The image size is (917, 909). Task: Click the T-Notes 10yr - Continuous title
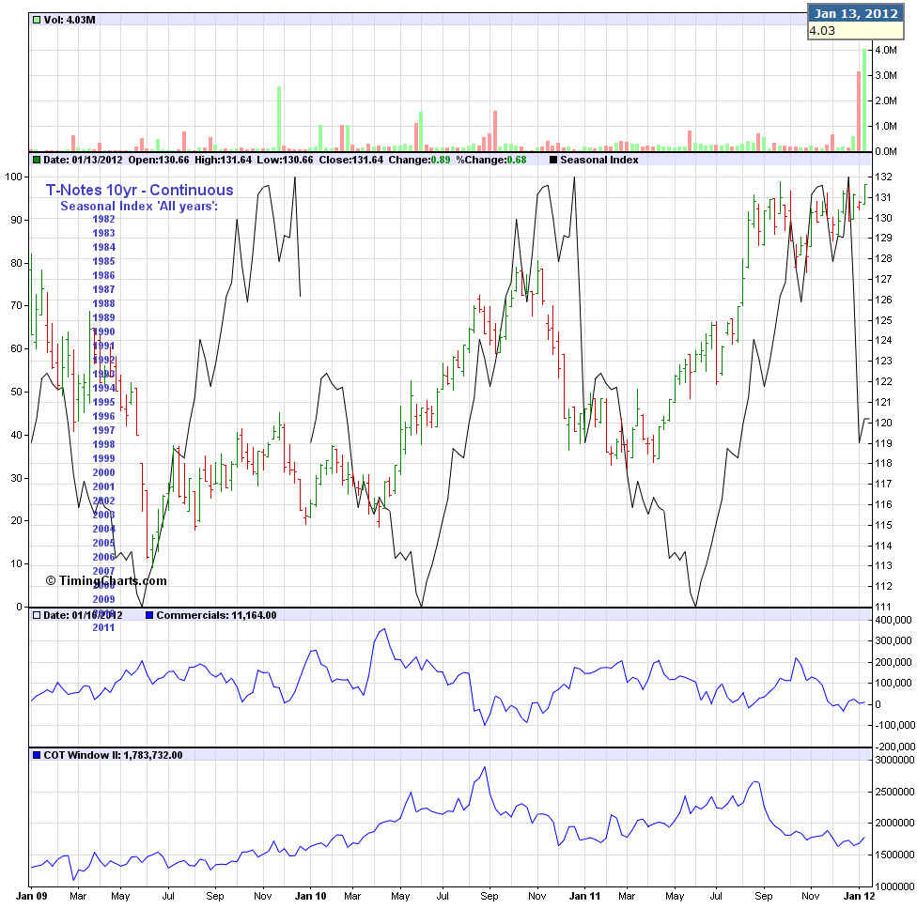(x=140, y=191)
